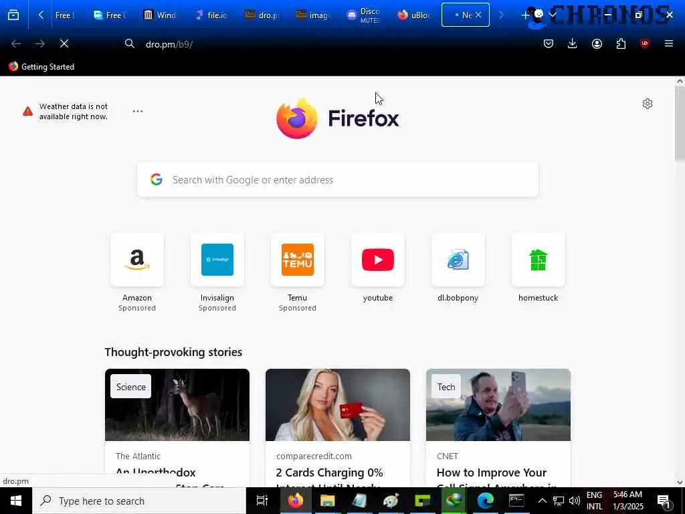
Task: Open the taskbar volume control
Action: click(575, 501)
